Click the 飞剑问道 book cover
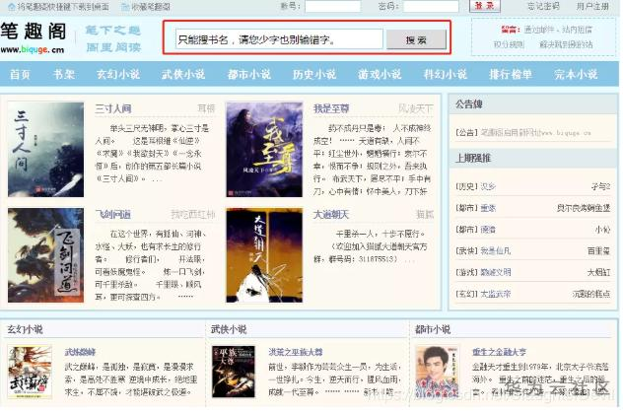This screenshot has width=623, height=413. 45,255
